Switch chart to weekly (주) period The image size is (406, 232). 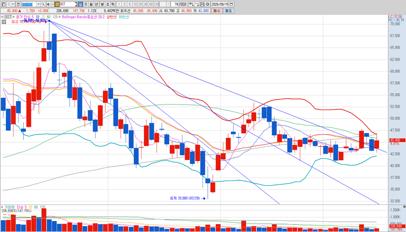click(x=86, y=4)
